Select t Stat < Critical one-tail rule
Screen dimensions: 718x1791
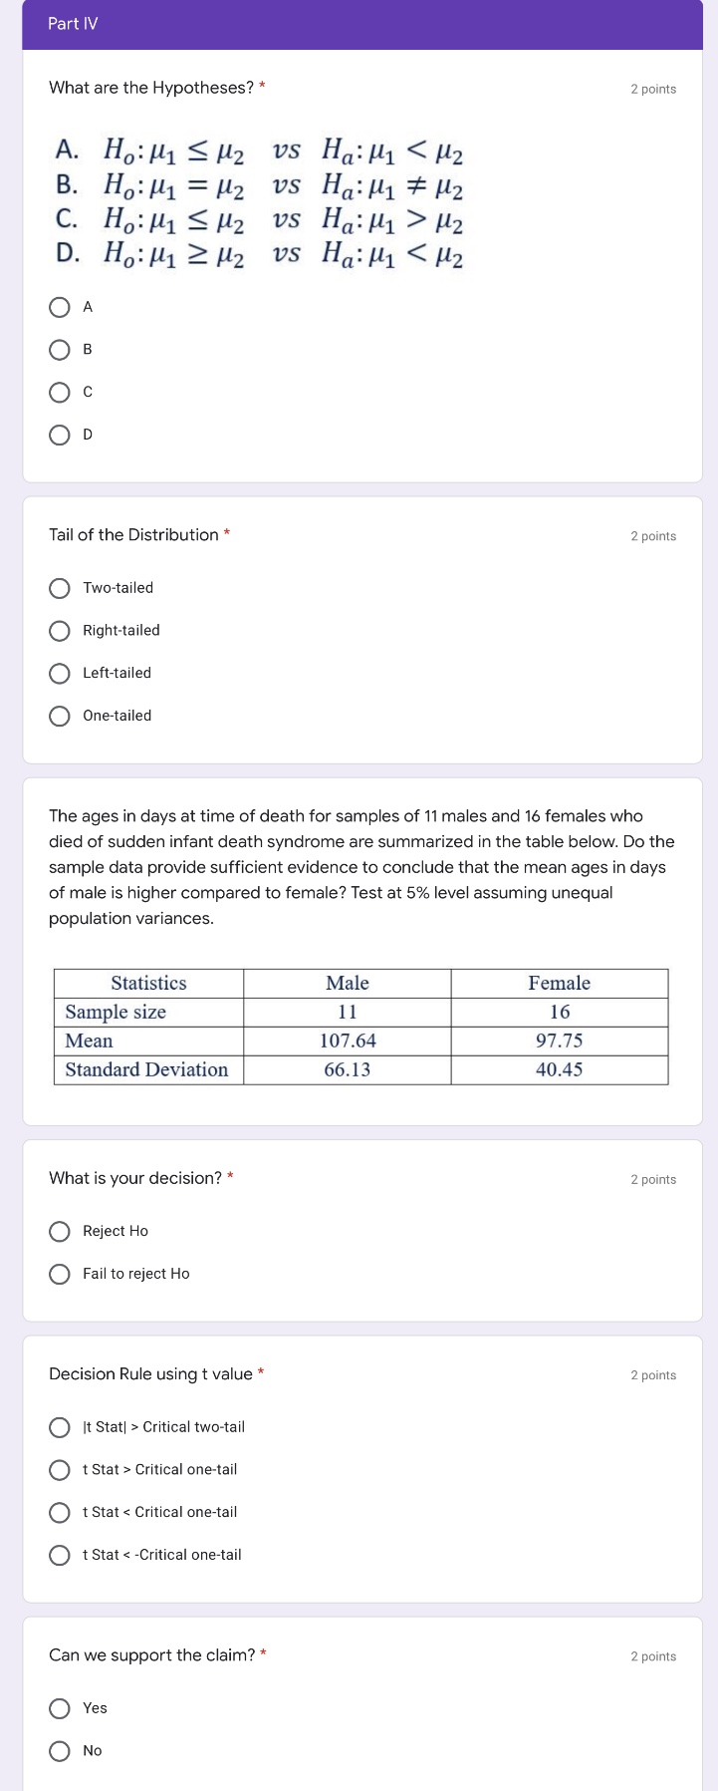tap(60, 1512)
